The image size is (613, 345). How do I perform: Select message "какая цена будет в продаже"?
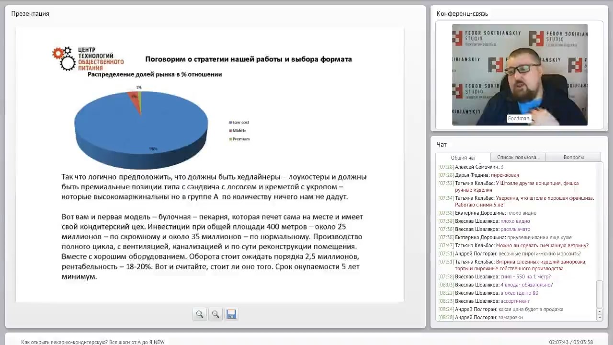tap(531, 309)
